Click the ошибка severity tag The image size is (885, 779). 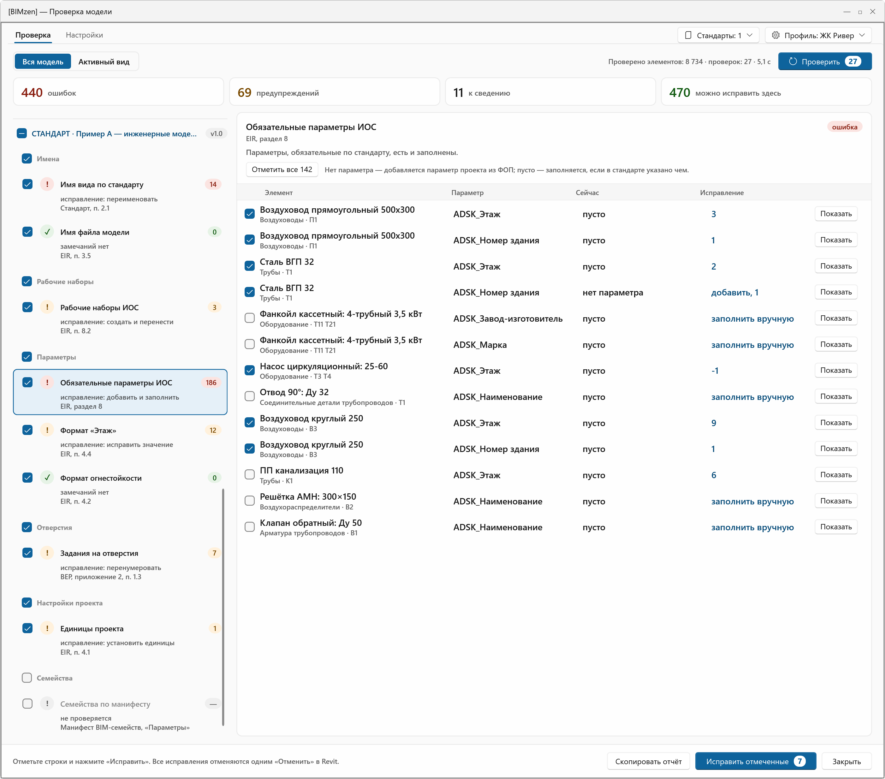click(x=844, y=127)
